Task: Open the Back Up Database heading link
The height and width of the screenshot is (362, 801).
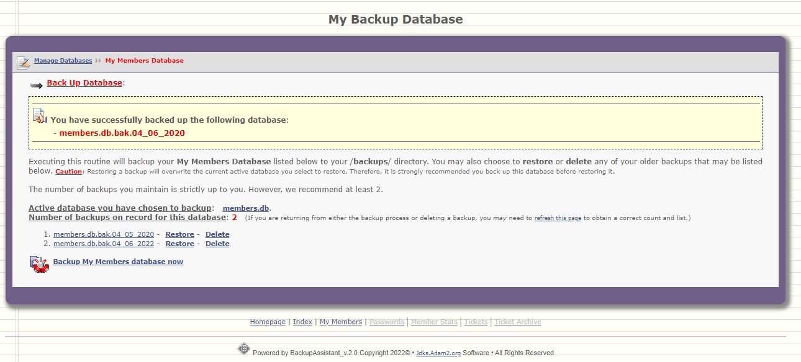Action: pyautogui.click(x=84, y=82)
